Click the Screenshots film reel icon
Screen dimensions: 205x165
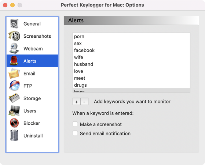coord(14,36)
